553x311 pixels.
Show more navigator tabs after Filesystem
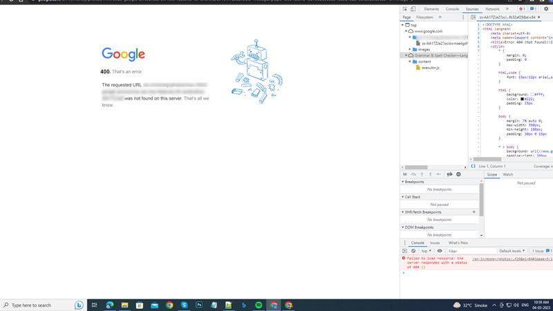coord(440,17)
